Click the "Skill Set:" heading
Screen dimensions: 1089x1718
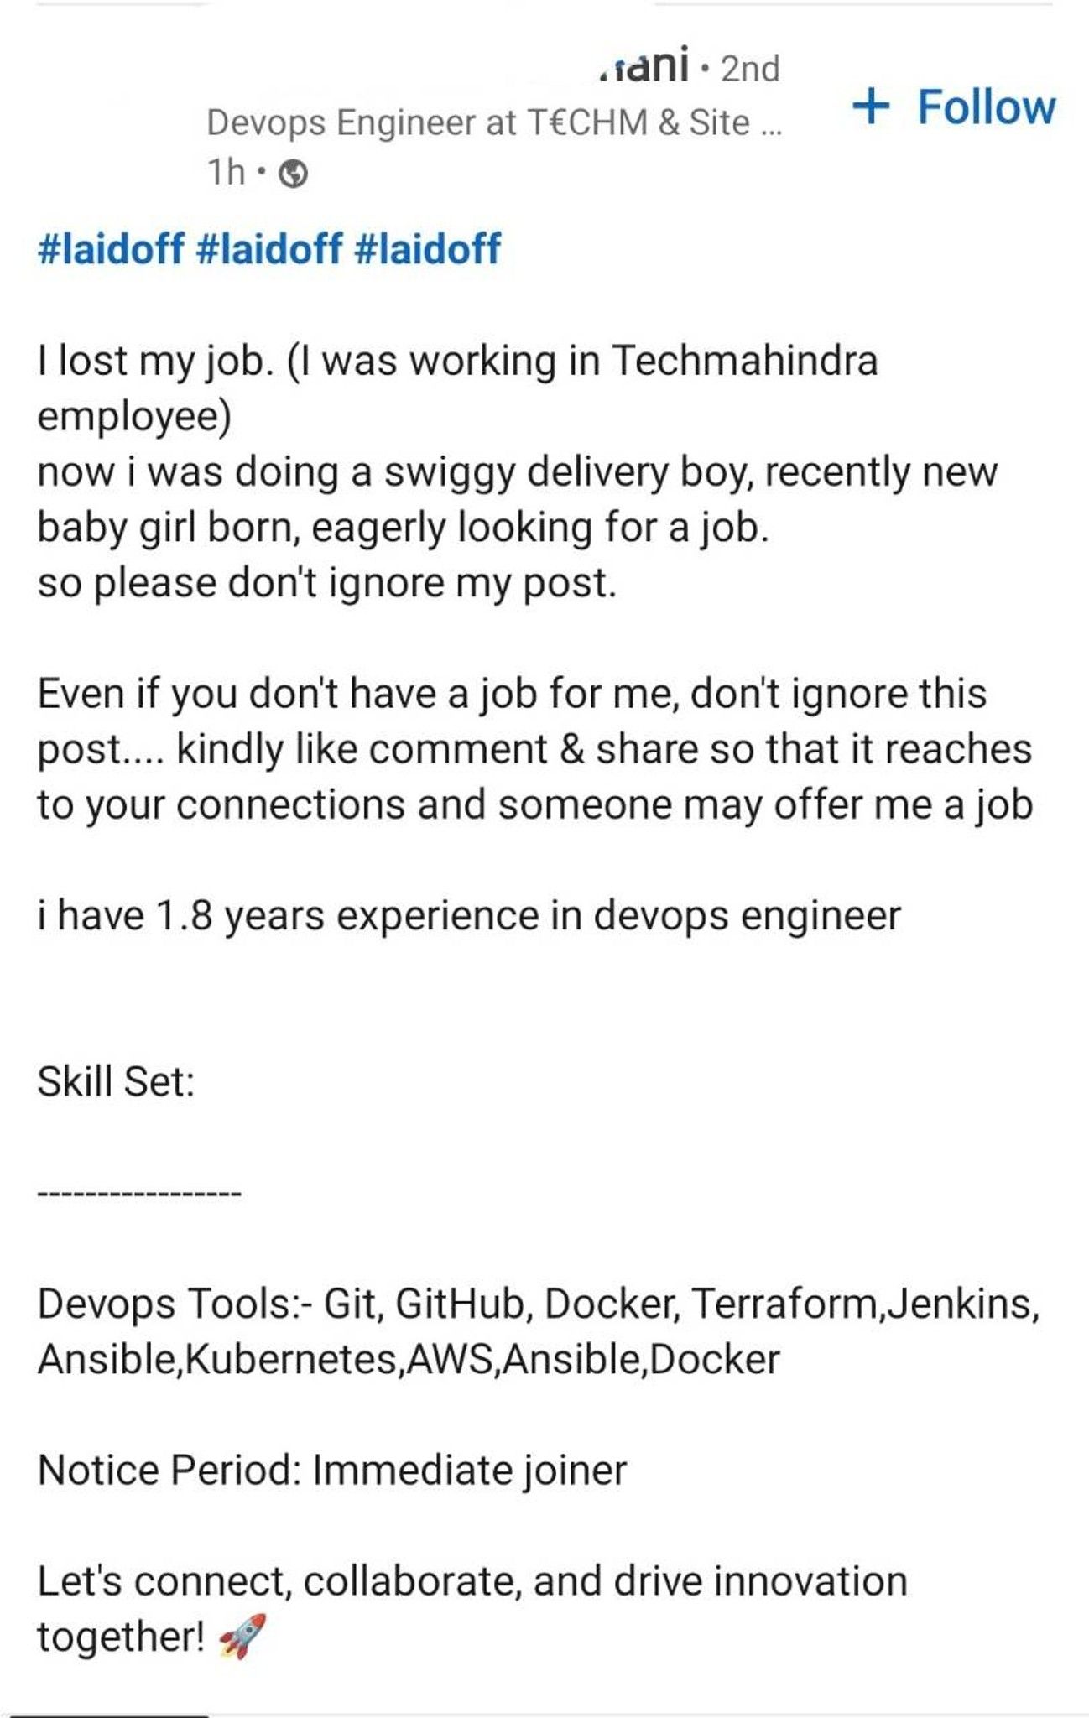116,1081
